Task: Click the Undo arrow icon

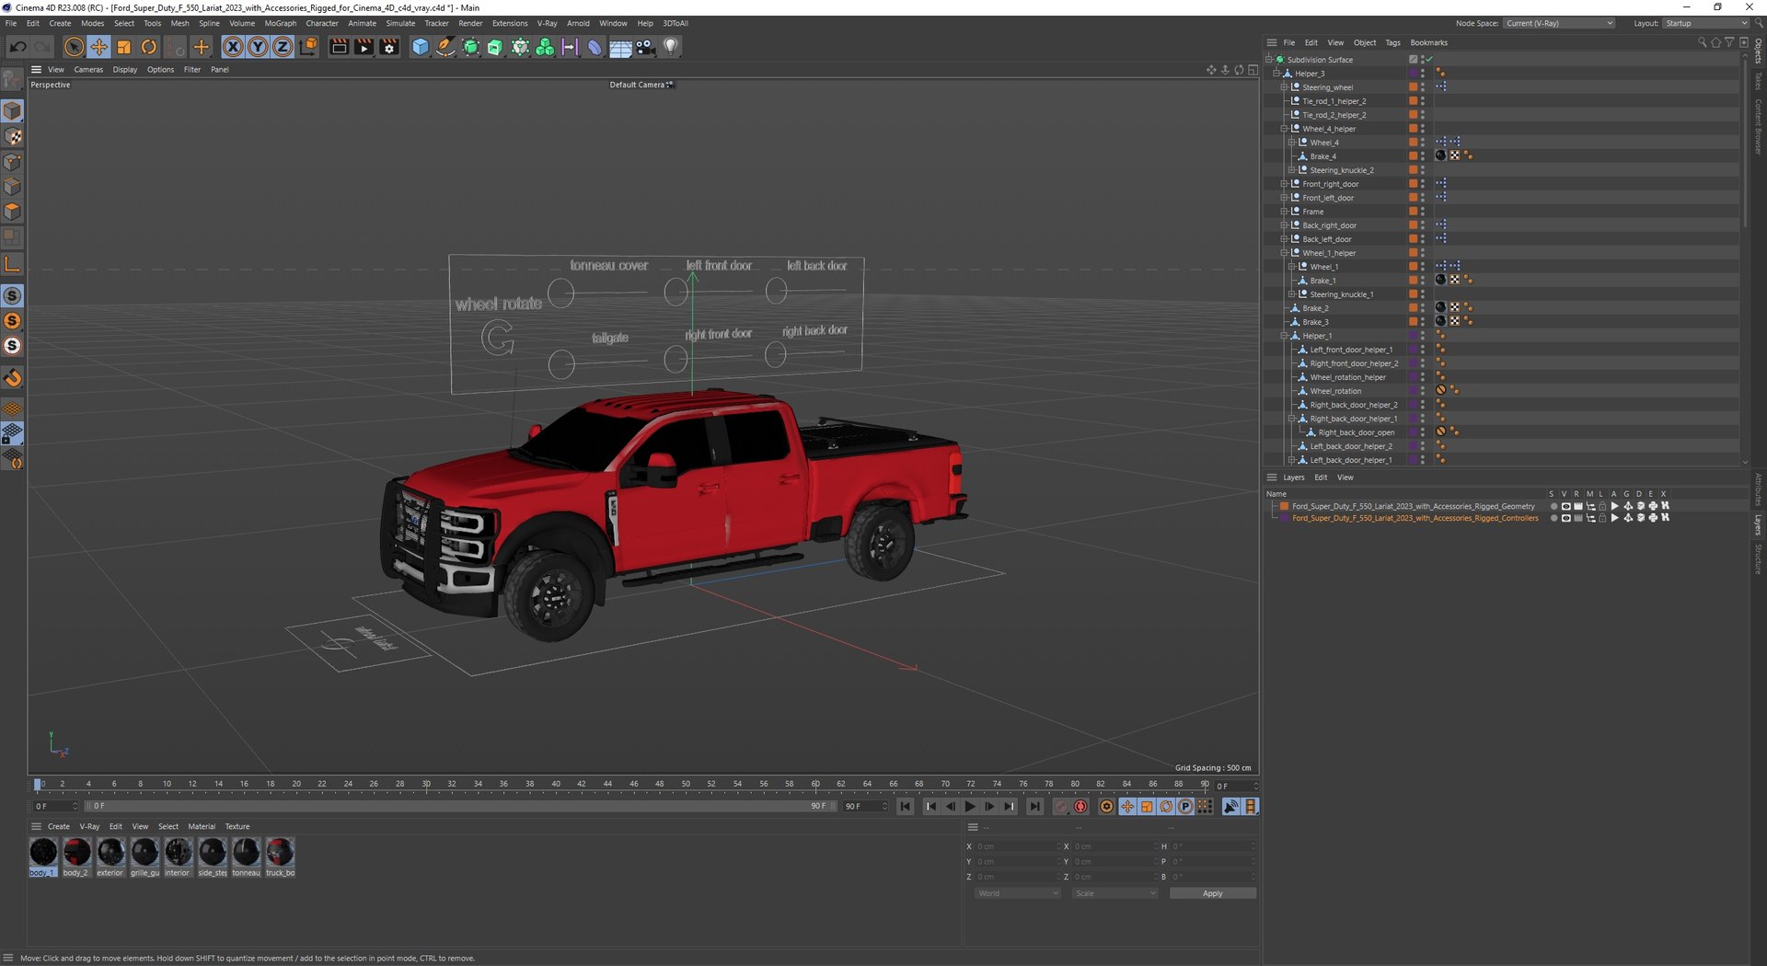Action: [x=17, y=47]
